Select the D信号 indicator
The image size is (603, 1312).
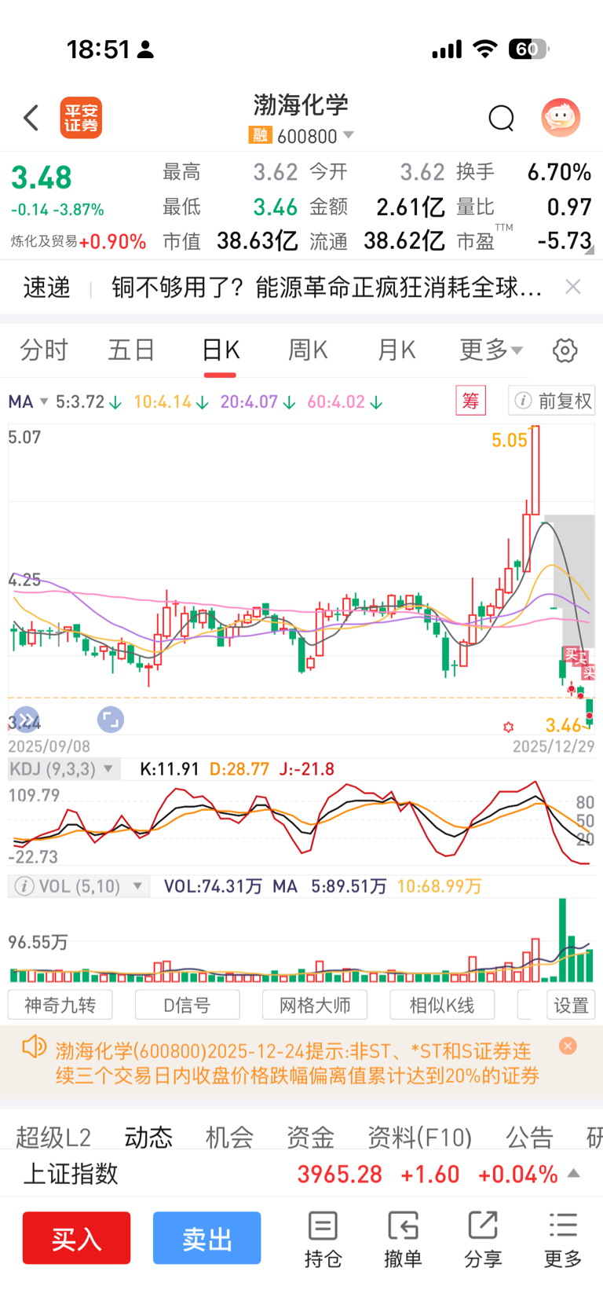pyautogui.click(x=187, y=1005)
